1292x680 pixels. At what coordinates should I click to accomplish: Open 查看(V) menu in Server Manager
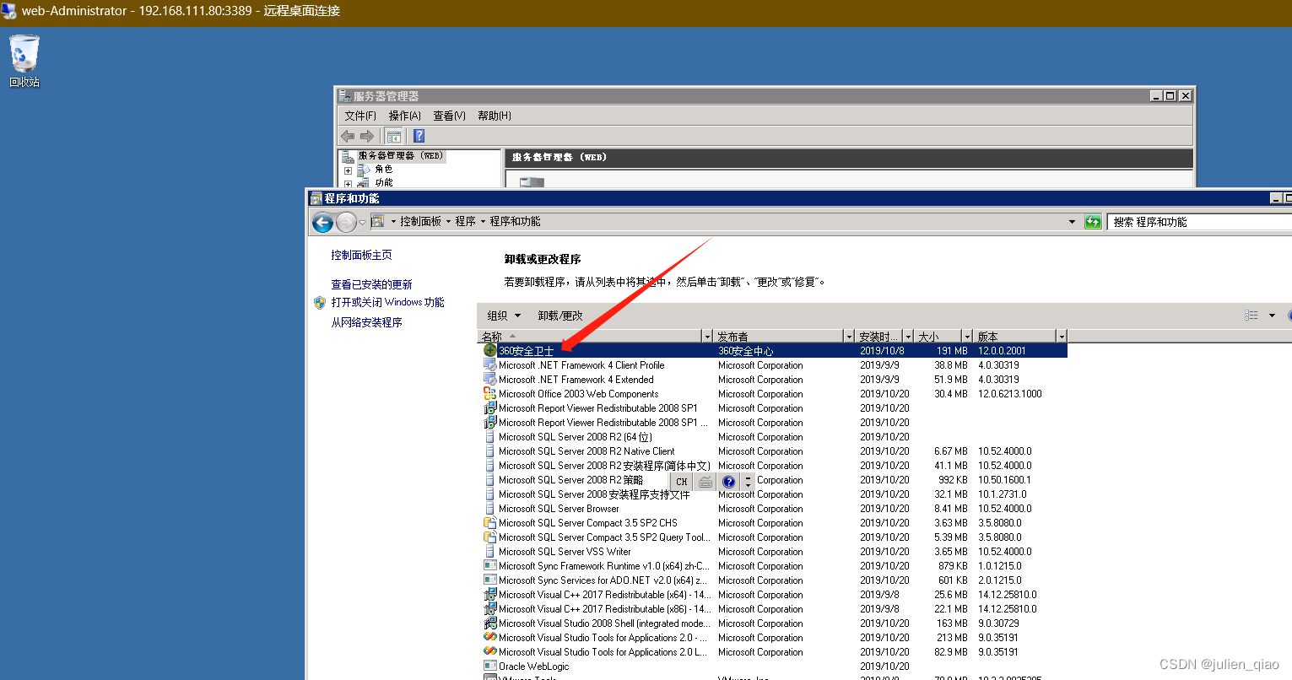pos(449,116)
